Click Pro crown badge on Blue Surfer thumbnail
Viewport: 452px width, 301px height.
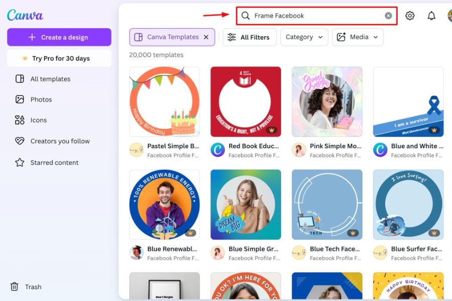[x=434, y=233]
